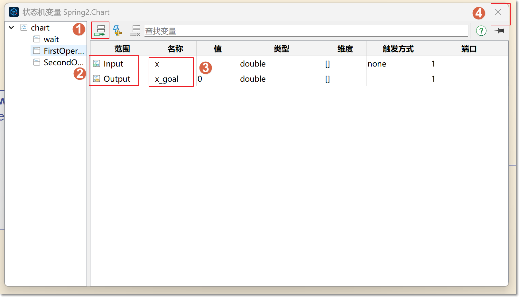The width and height of the screenshot is (519, 297).
Task: Click the 类型 column header
Action: tap(281, 49)
